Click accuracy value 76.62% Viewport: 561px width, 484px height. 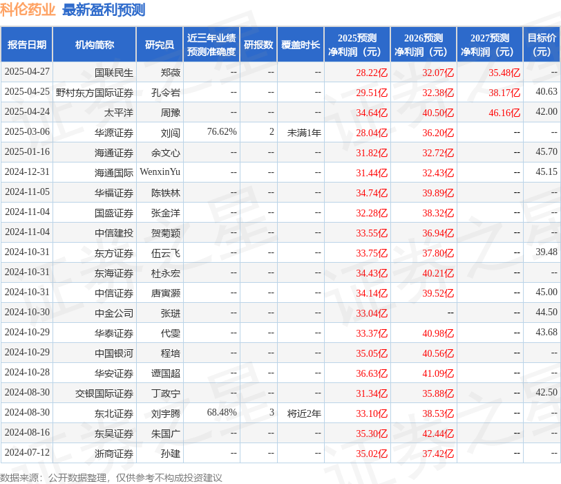(x=222, y=132)
